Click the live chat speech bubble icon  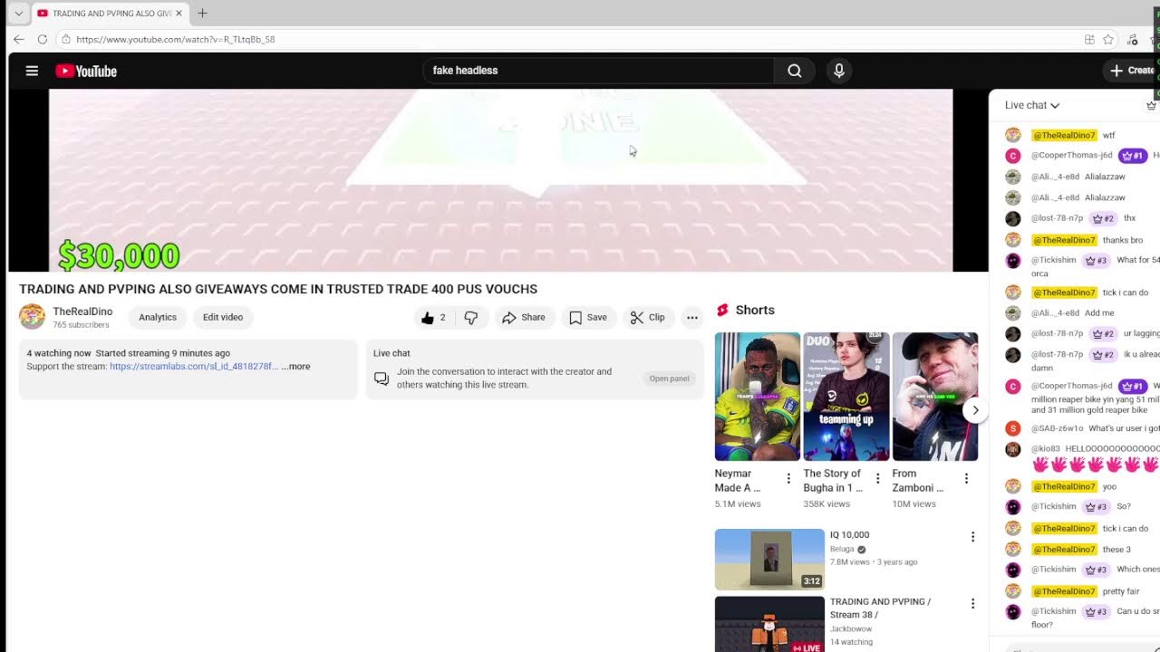(x=382, y=379)
